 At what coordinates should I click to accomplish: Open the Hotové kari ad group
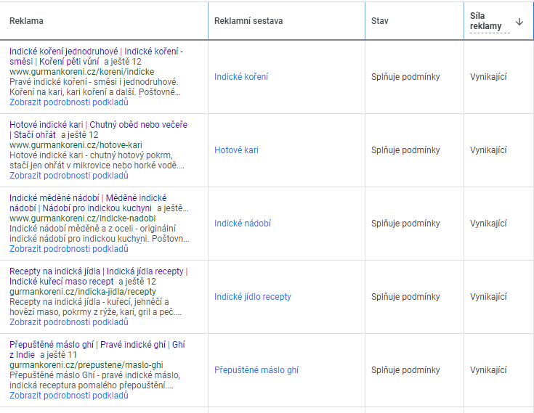click(x=236, y=150)
